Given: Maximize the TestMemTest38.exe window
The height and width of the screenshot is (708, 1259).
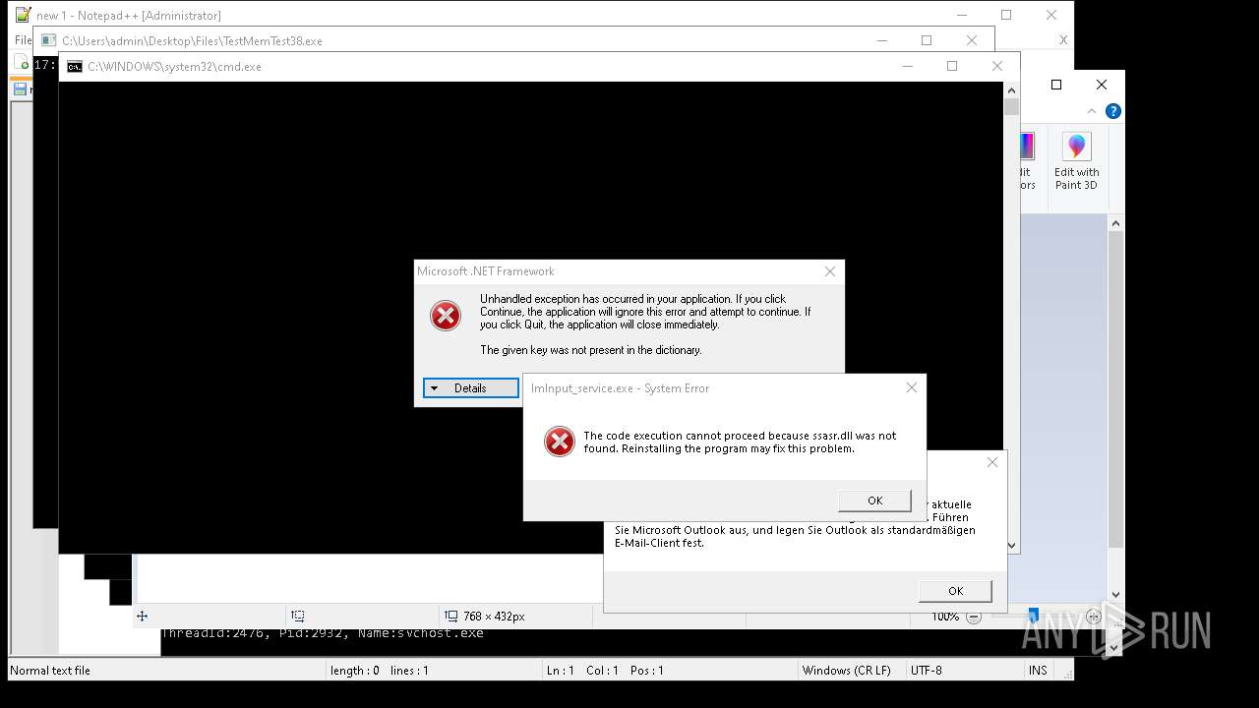Looking at the screenshot, I should [x=926, y=40].
